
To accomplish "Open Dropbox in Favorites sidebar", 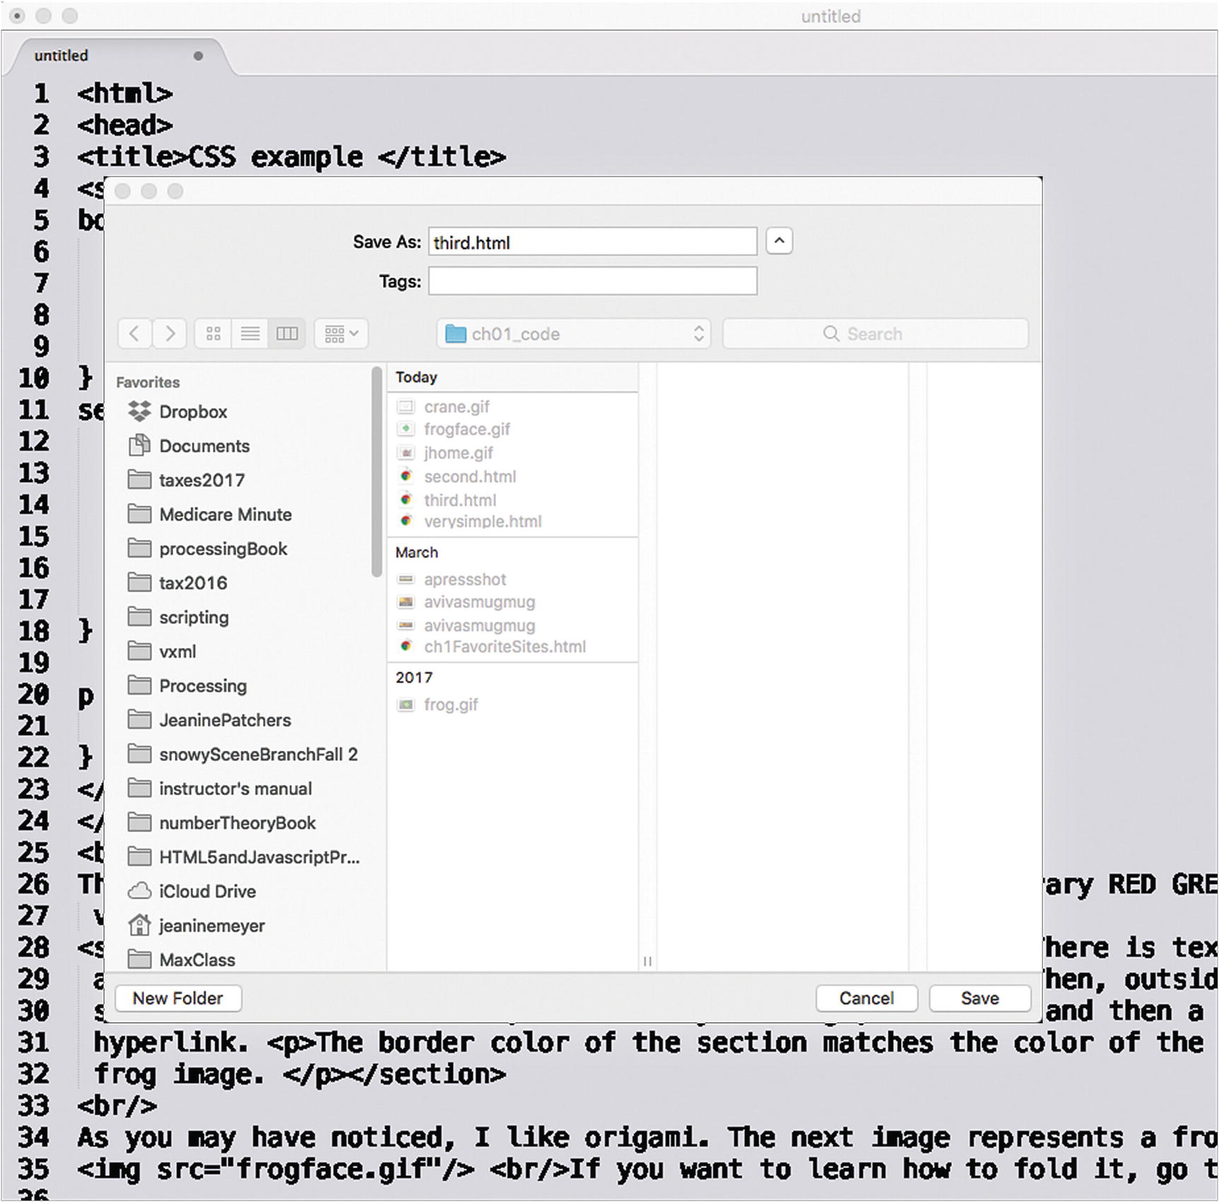I will point(192,412).
